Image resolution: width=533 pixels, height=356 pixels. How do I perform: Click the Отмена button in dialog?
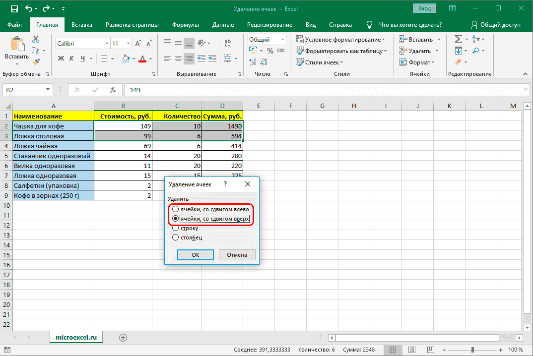click(x=237, y=255)
